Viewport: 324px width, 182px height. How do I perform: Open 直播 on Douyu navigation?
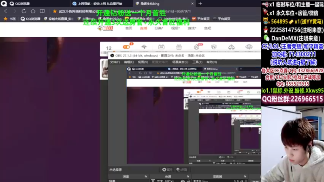pyautogui.click(x=143, y=28)
